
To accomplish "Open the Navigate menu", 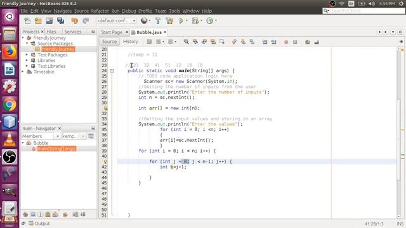I will coord(63,11).
